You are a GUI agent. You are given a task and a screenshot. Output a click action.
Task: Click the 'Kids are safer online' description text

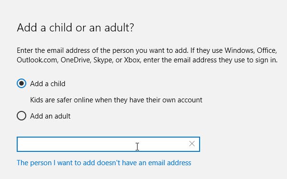pyautogui.click(x=116, y=100)
